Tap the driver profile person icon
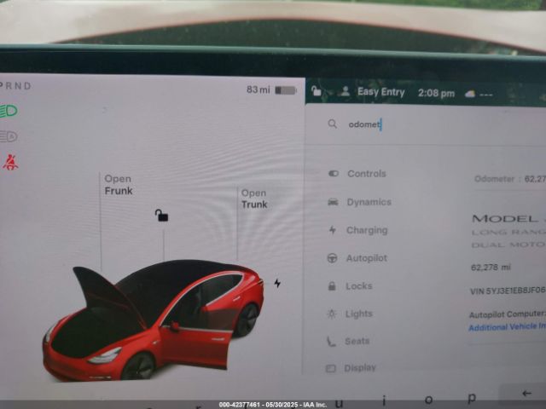Screen dimensions: 546x409 click(x=345, y=91)
